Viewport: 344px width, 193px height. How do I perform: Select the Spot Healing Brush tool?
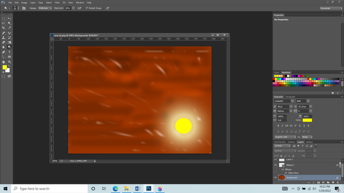coord(4,33)
